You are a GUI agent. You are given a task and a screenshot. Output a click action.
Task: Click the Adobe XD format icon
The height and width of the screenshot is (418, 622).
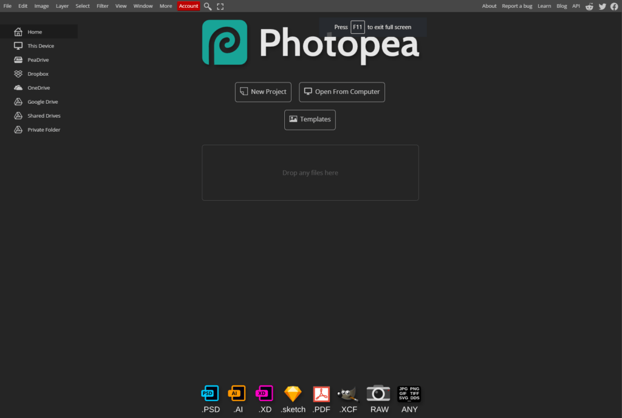tap(264, 393)
